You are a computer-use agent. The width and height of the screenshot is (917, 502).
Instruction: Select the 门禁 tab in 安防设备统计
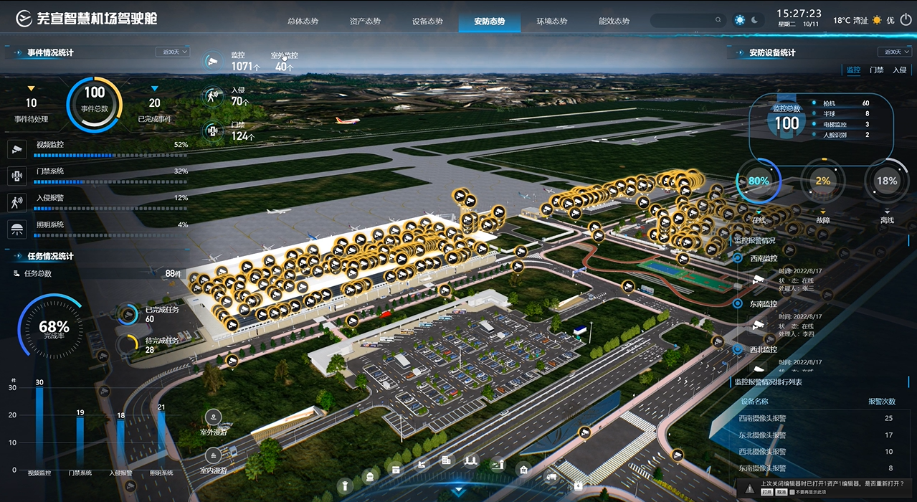pyautogui.click(x=876, y=70)
